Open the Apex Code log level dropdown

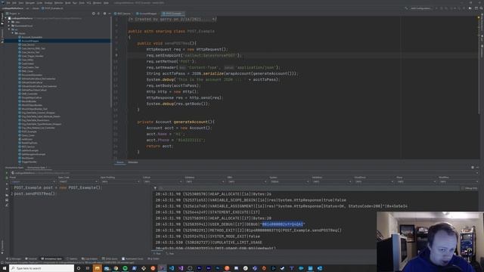(78, 181)
